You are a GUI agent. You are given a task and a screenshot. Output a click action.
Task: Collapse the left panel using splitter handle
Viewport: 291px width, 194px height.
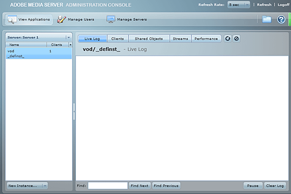click(74, 112)
